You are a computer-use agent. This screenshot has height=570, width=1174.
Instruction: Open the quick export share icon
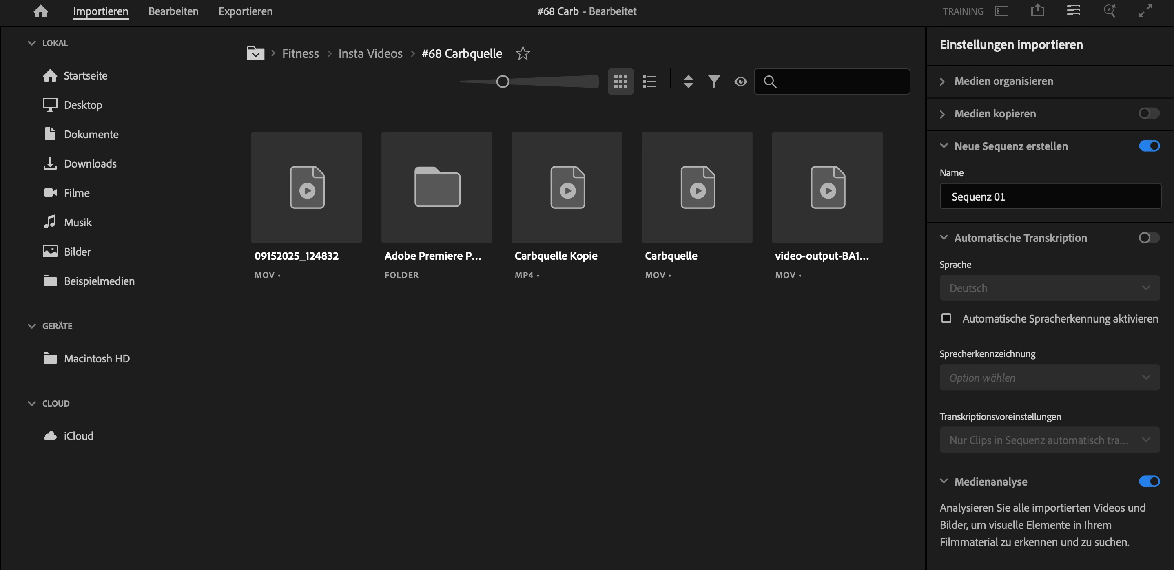pos(1037,11)
